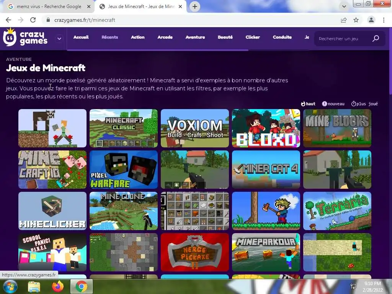The image size is (392, 294).
Task: Click the browser forward arrow
Action: coord(21,20)
